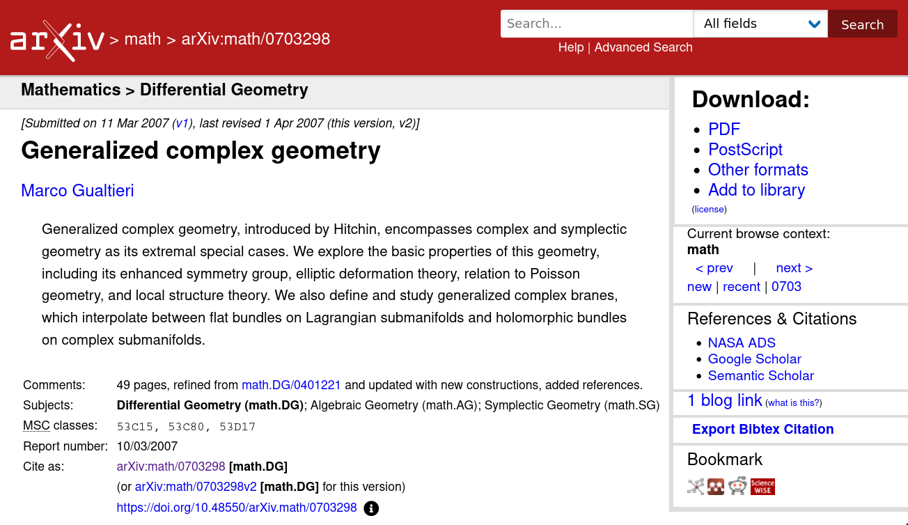The image size is (908, 525).
Task: Type in the Search input field
Action: coord(596,24)
